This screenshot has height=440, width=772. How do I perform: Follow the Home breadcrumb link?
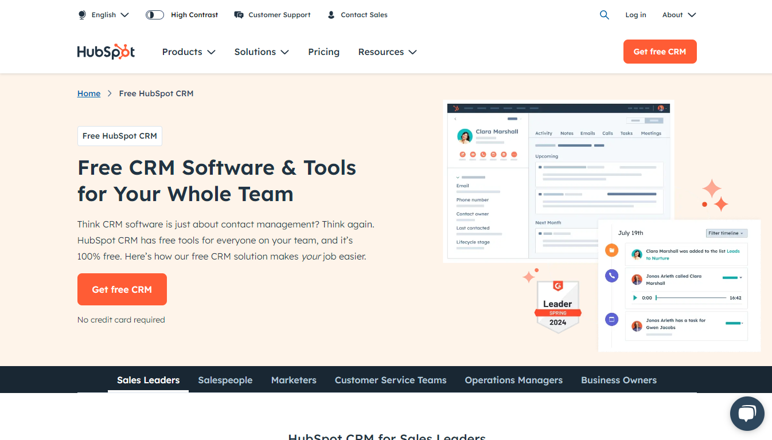point(89,93)
